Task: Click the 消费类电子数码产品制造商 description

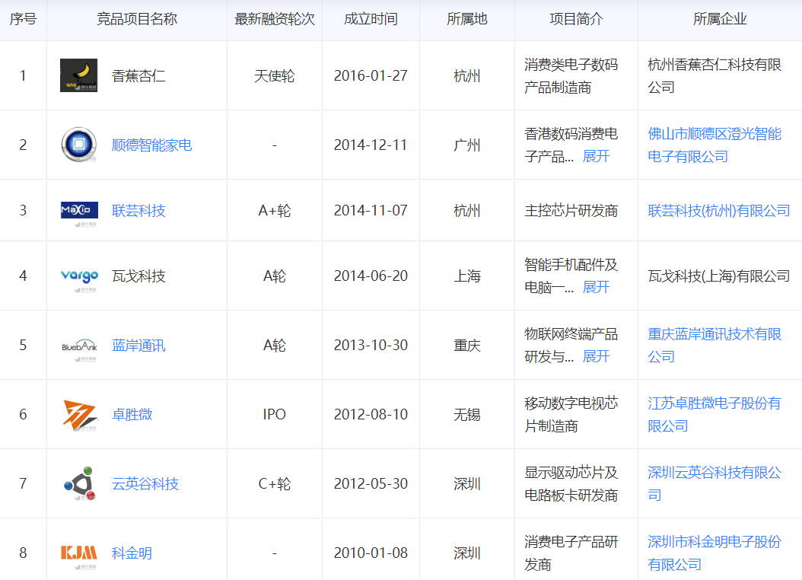Action: pos(571,75)
